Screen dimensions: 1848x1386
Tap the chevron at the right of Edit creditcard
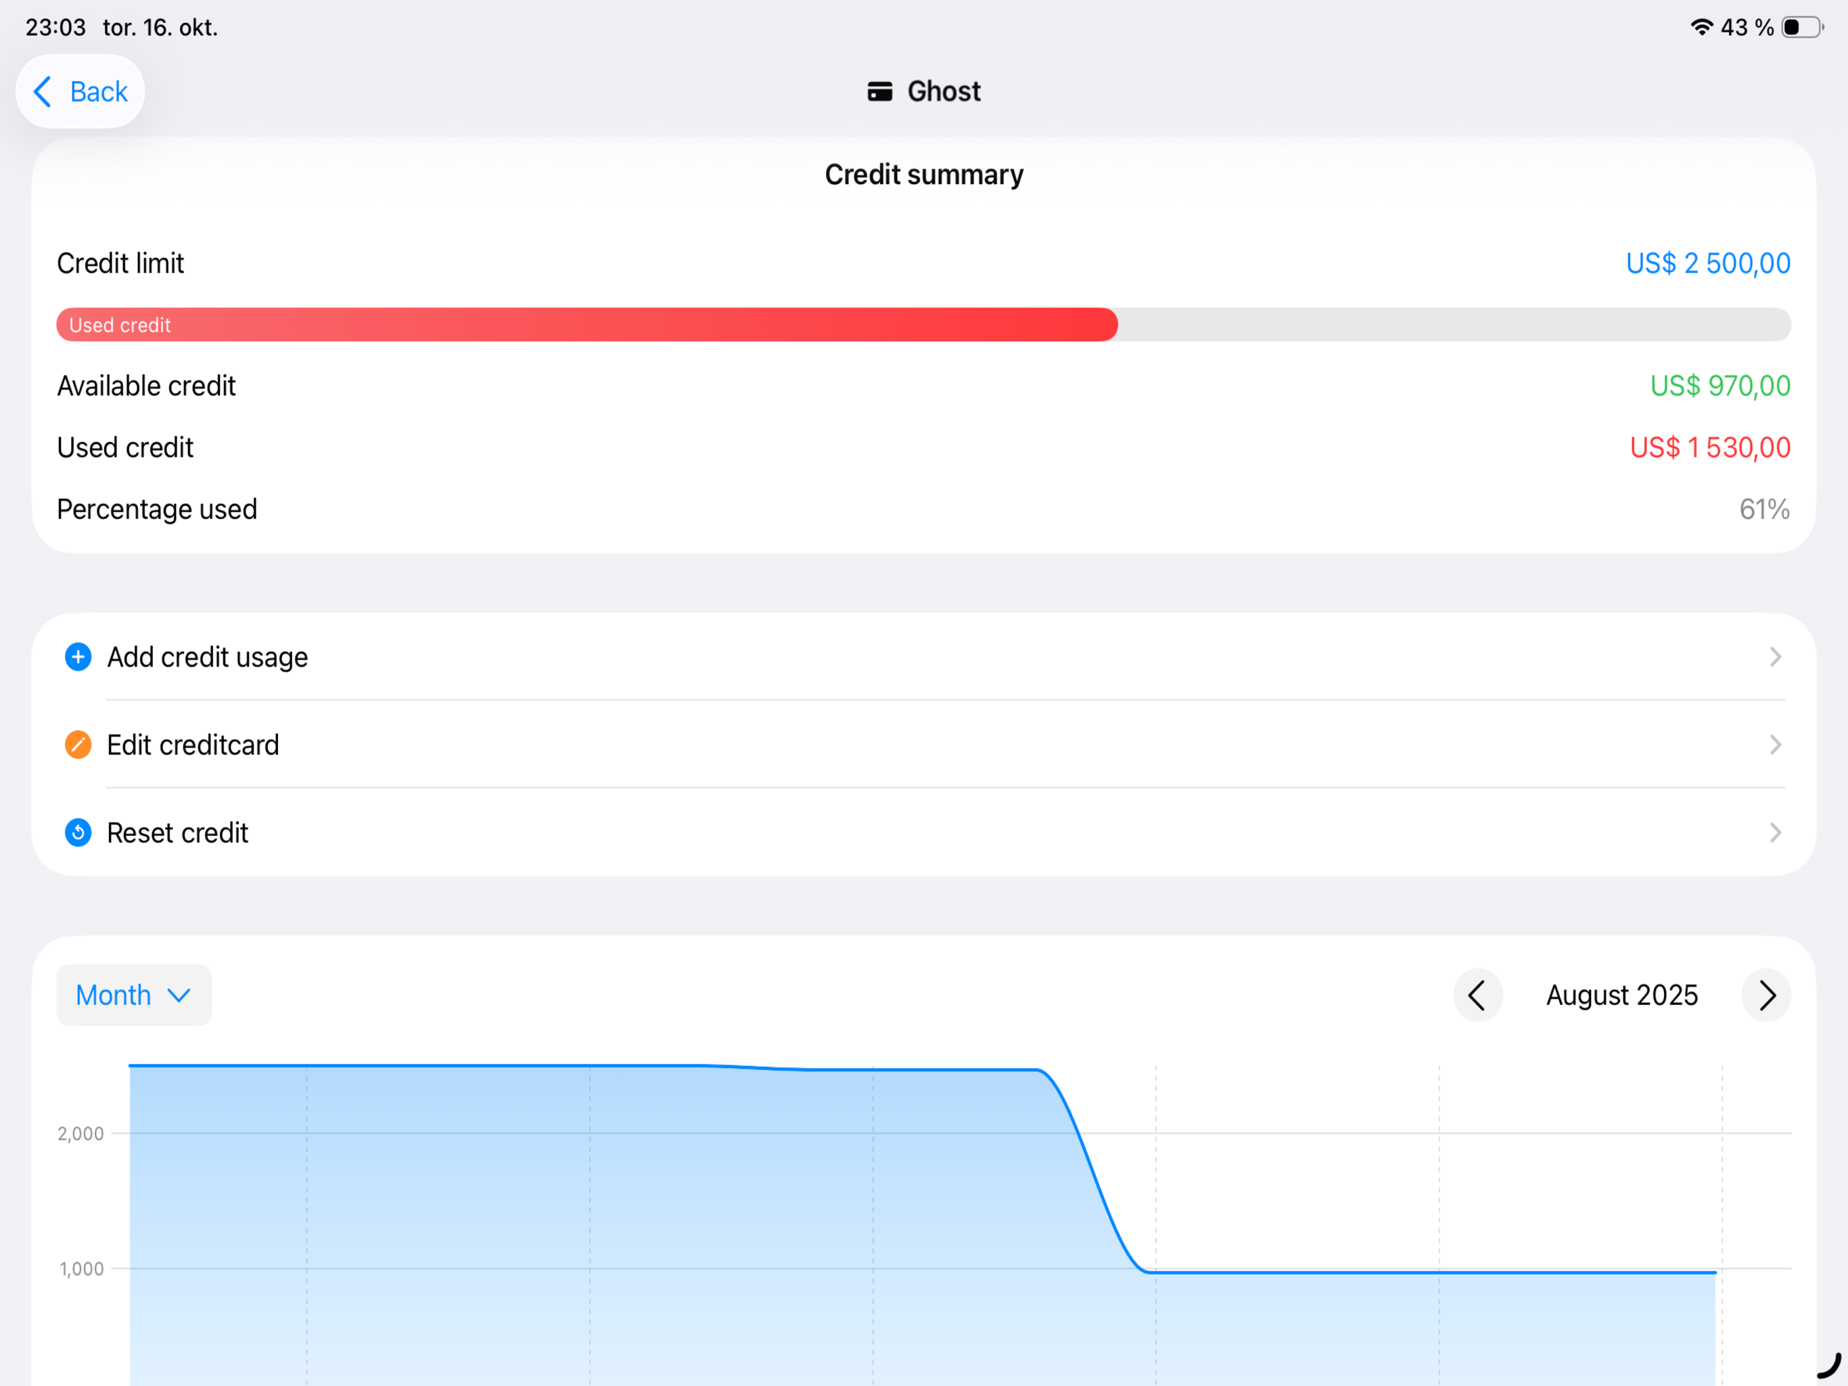pos(1776,745)
